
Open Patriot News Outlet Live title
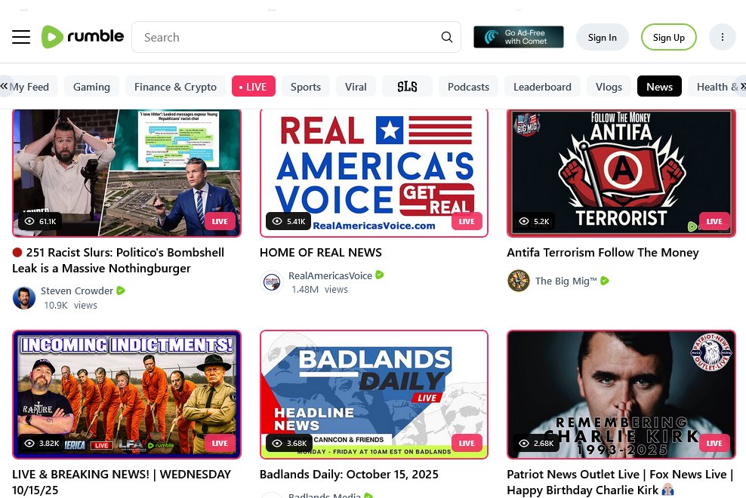(x=620, y=482)
